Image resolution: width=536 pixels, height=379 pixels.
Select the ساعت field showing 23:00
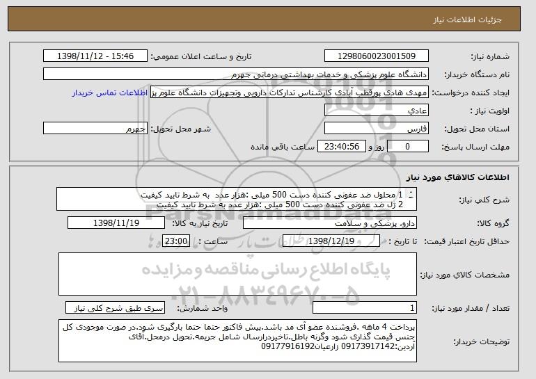click(175, 241)
